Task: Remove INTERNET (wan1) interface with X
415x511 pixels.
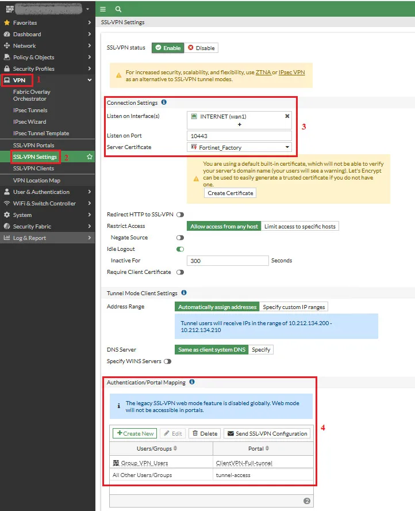Action: tap(287, 116)
